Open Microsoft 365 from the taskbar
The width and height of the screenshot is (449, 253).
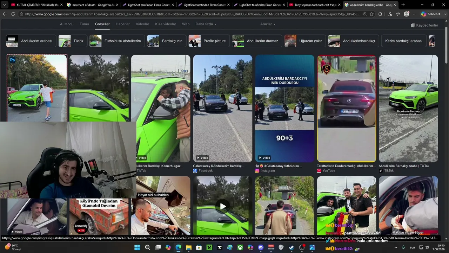[x=250, y=247]
